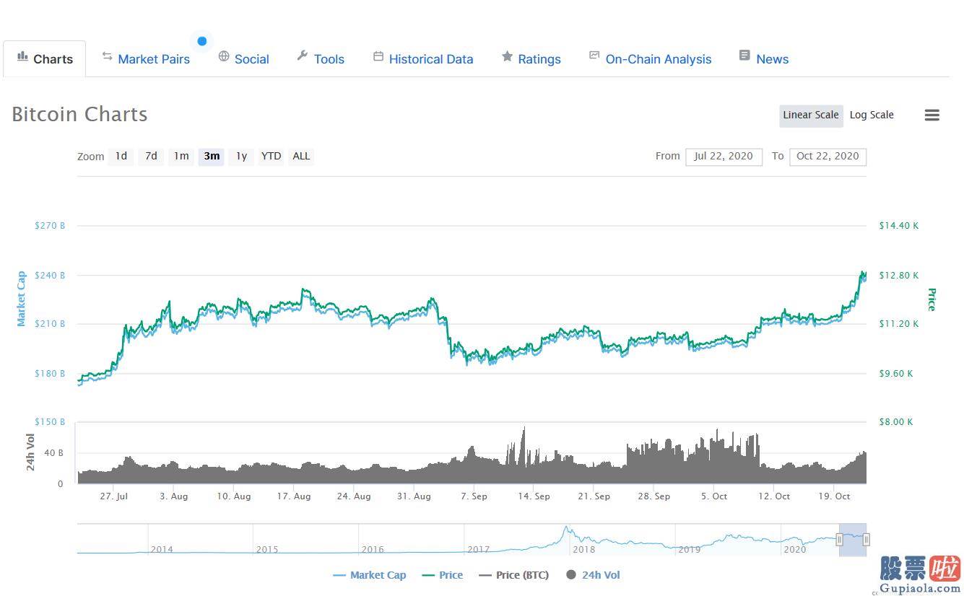Set zoom range to YTD

(272, 156)
